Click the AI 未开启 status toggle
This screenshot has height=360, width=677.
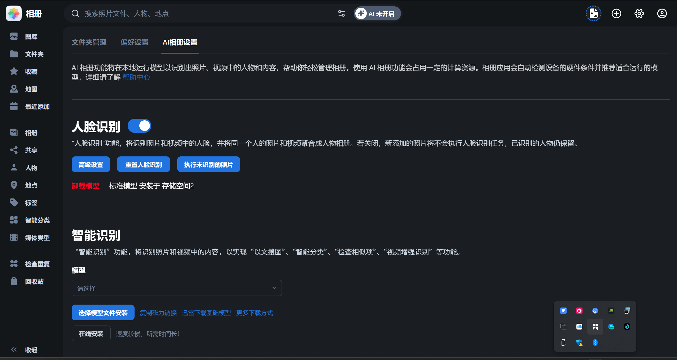(377, 14)
